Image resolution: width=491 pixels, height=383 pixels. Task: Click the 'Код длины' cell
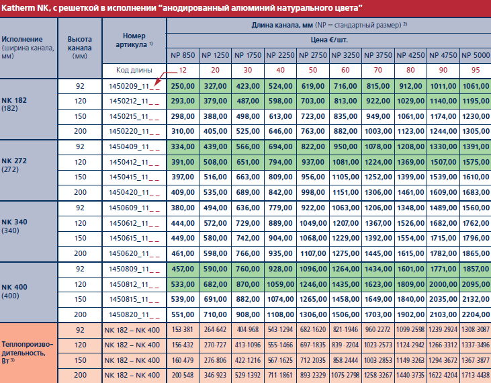tap(134, 70)
